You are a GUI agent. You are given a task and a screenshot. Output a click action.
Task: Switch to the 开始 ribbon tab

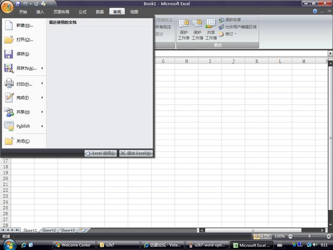[x=23, y=12]
